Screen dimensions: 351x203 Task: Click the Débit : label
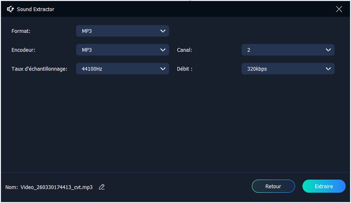click(x=185, y=69)
